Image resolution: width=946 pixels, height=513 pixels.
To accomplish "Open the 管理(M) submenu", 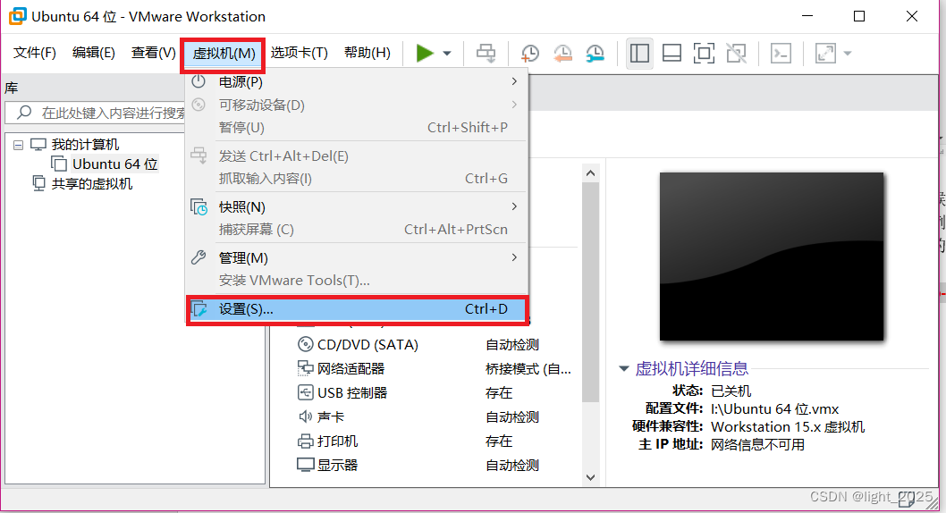I will tap(357, 258).
